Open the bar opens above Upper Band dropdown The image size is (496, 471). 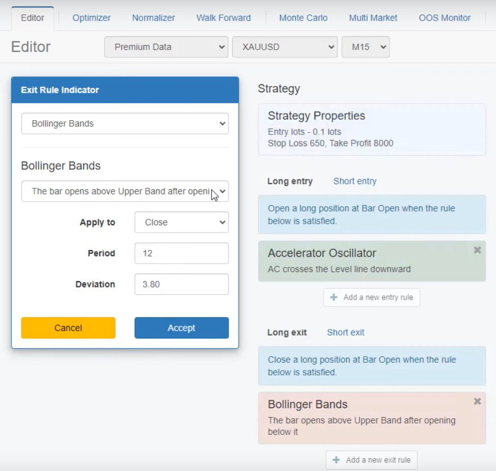click(125, 191)
